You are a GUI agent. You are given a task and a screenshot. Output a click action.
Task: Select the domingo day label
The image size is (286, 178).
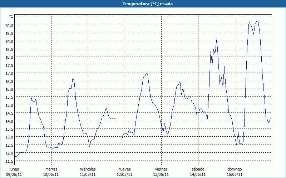[x=235, y=169]
